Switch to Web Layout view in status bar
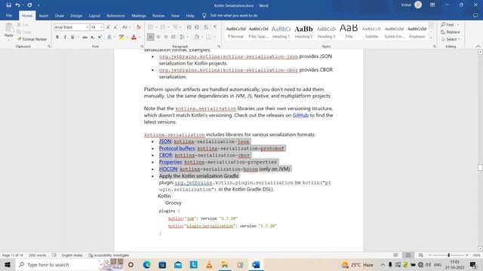 point(420,255)
